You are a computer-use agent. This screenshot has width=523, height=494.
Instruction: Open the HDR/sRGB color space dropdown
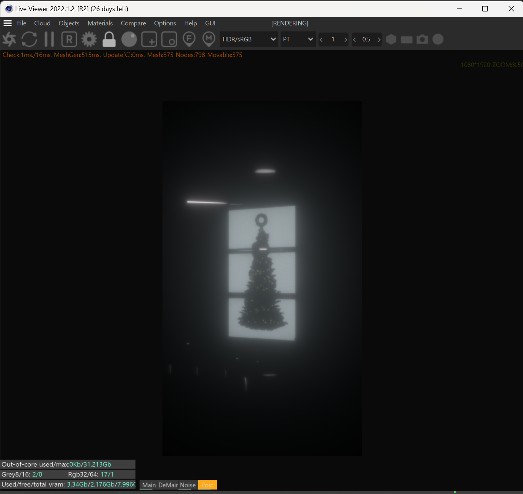pos(249,39)
